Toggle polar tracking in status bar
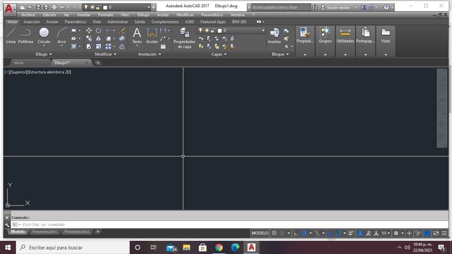This screenshot has width=452, height=254. 304,233
